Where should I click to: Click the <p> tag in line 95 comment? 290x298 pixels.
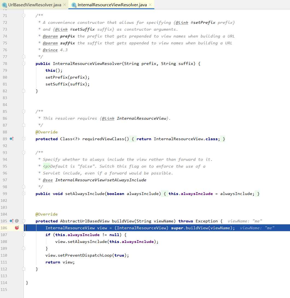click(x=47, y=166)
